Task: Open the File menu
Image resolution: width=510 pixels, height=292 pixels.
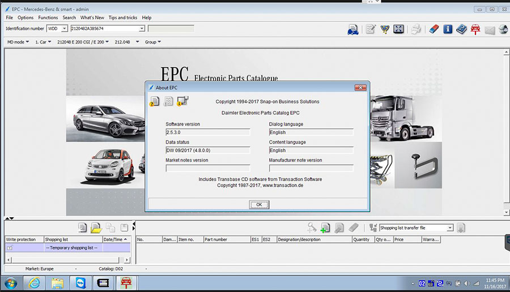Action: [10, 18]
